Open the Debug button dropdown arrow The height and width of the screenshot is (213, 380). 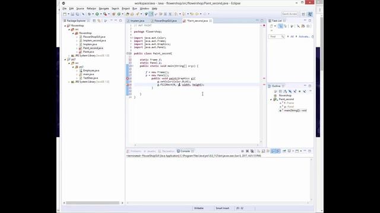pyautogui.click(x=93, y=14)
